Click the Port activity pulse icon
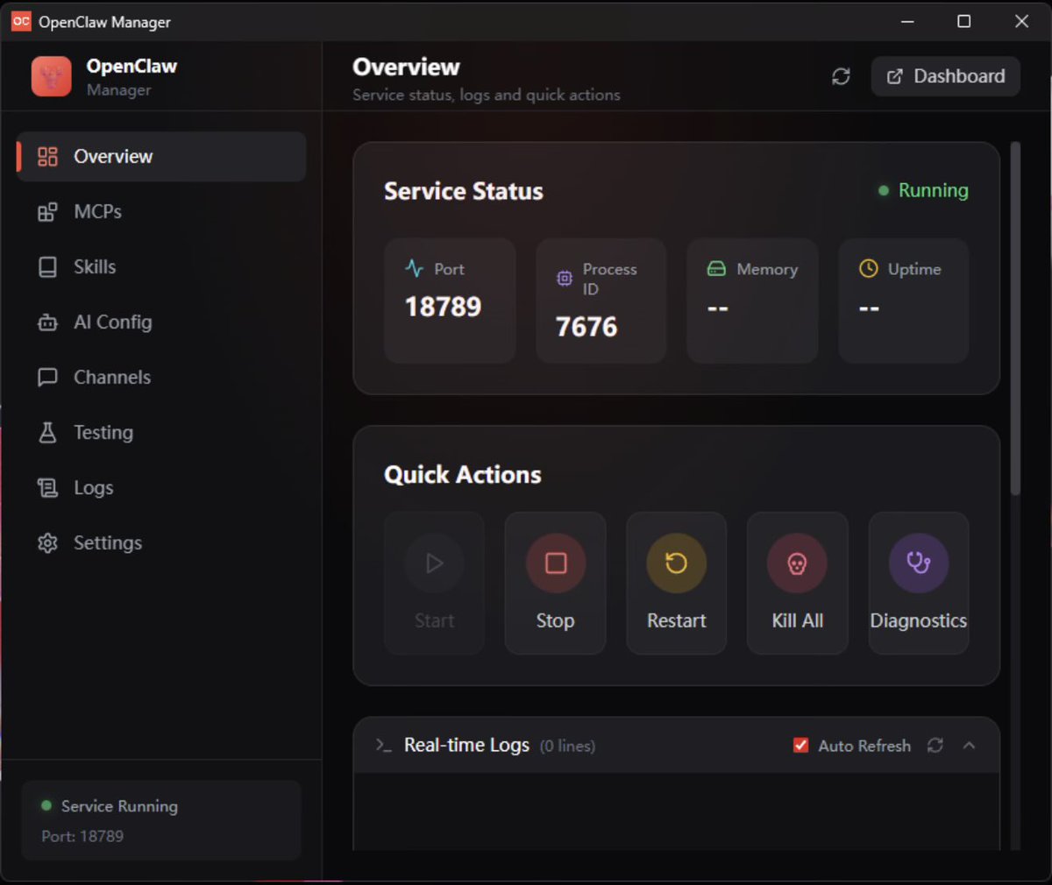The image size is (1052, 885). [415, 268]
